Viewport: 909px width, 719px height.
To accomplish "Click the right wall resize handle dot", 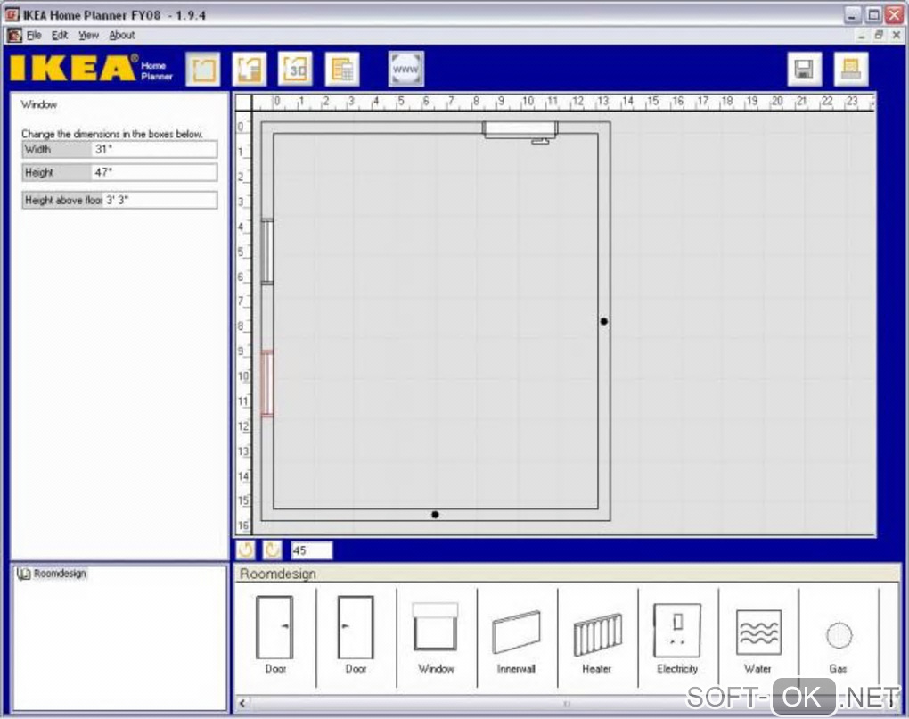I will (x=604, y=321).
